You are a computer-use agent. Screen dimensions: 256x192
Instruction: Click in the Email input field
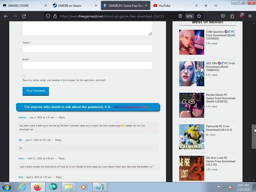coord(87,65)
